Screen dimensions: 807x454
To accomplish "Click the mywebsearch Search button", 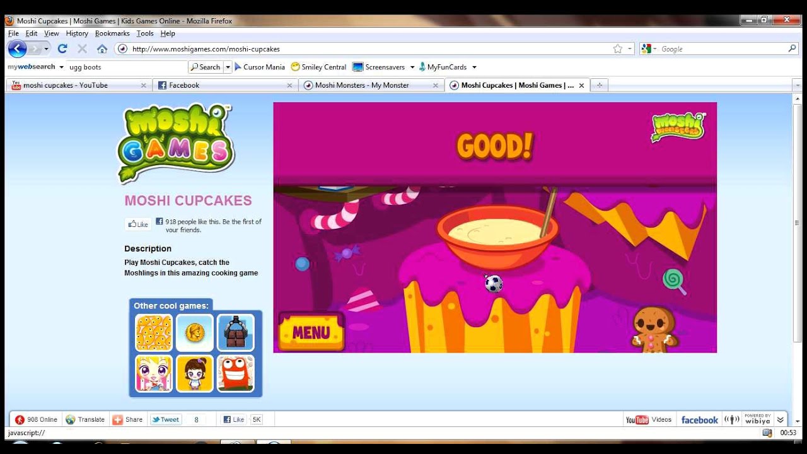I will tap(206, 67).
